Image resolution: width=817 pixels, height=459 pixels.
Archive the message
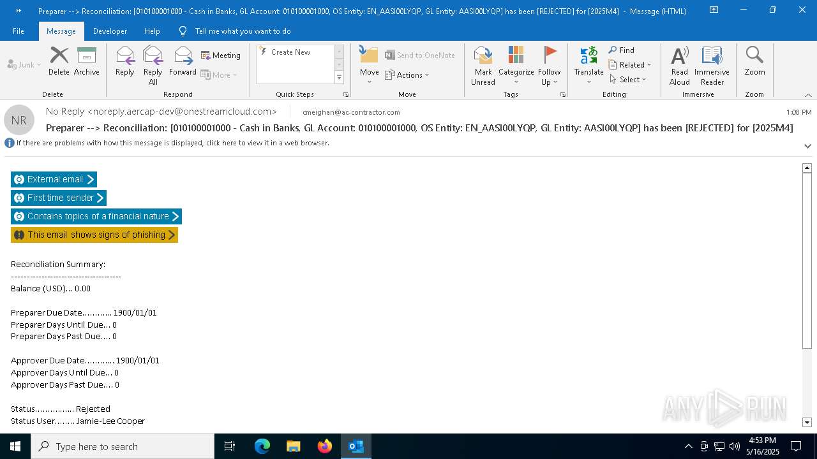(86, 61)
